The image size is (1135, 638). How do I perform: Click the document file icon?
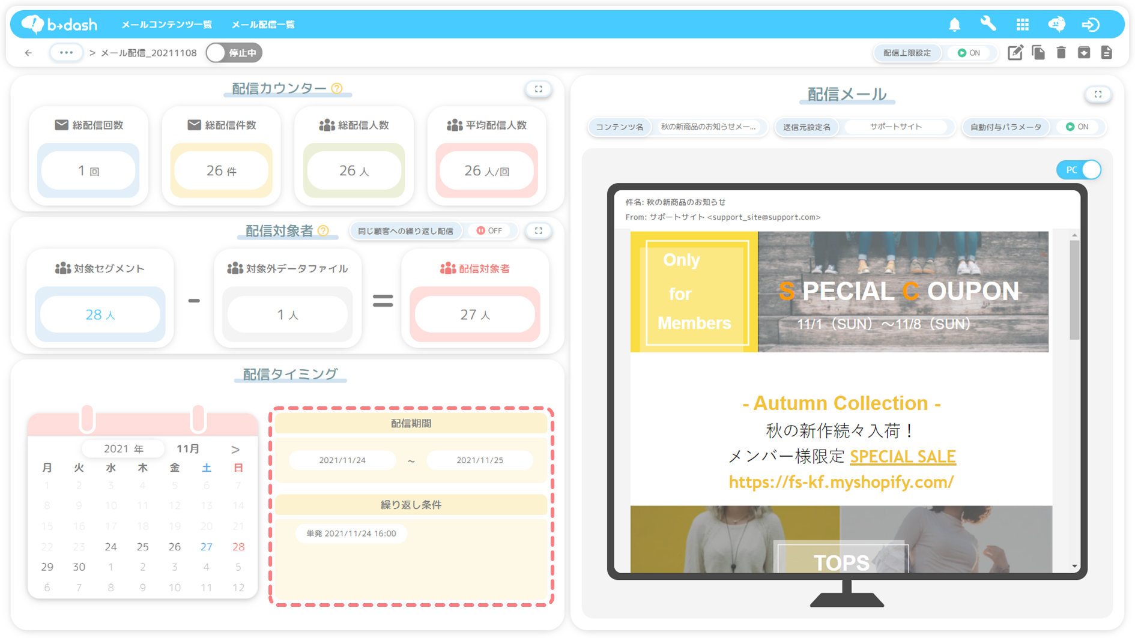click(x=1107, y=53)
